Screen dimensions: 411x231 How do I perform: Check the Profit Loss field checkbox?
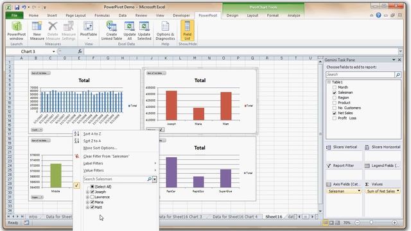point(334,118)
